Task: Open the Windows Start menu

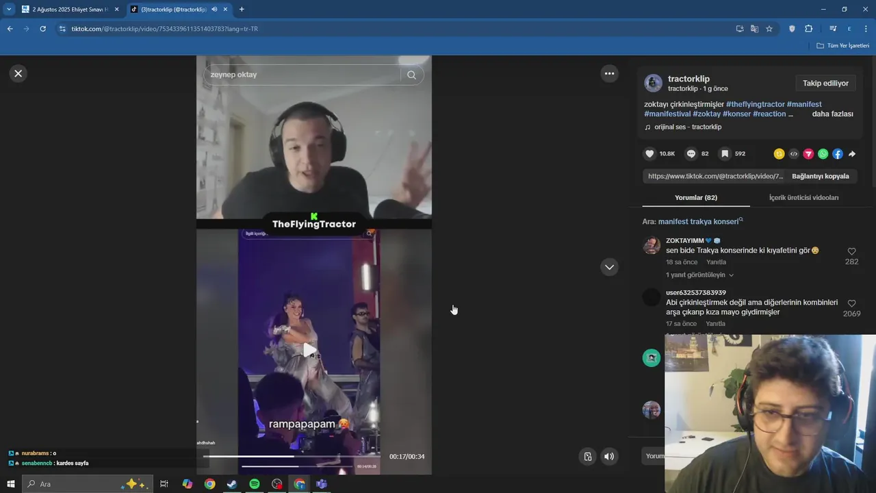Action: 10,484
